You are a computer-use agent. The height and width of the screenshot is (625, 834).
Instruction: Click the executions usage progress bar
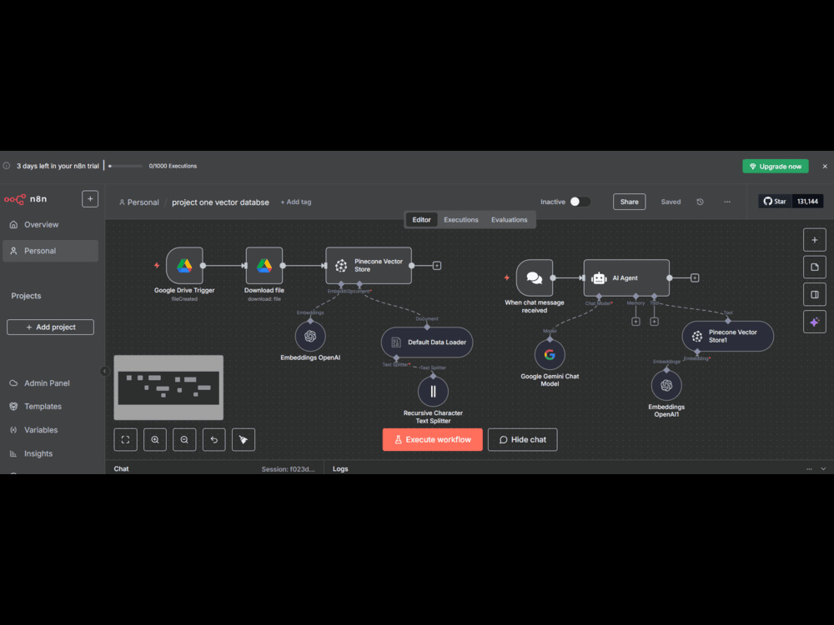[x=125, y=166]
